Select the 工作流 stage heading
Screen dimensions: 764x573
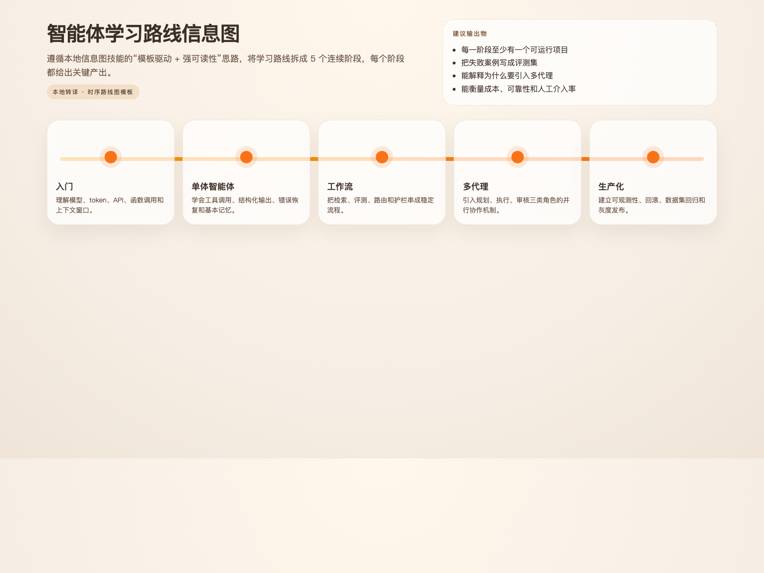pyautogui.click(x=340, y=187)
